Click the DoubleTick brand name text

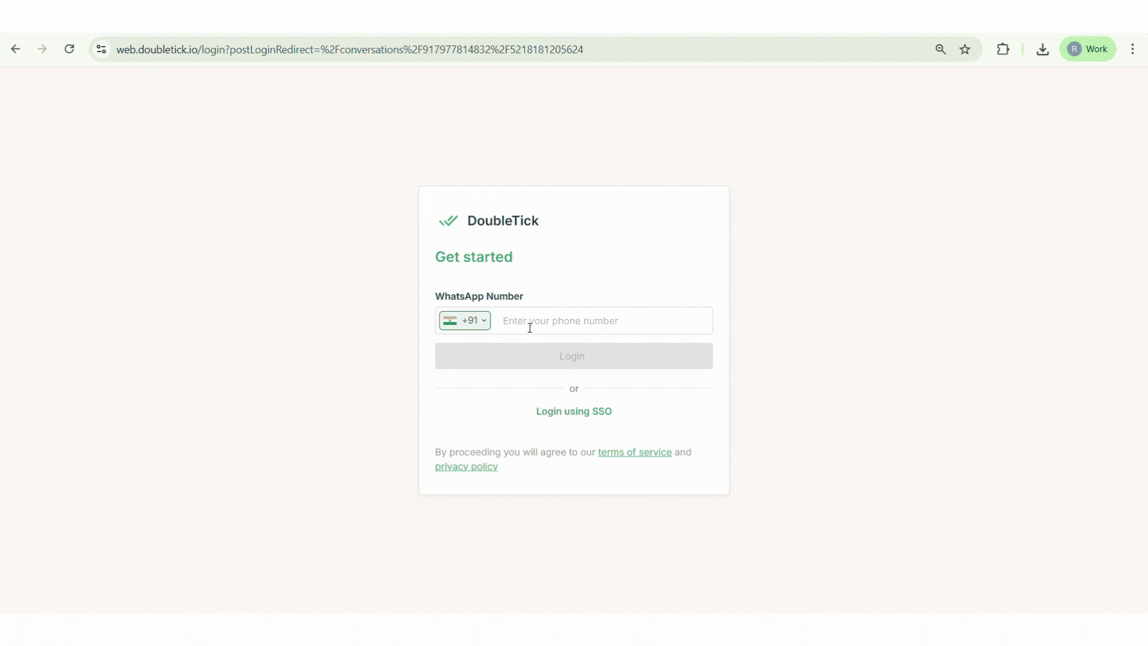point(503,221)
